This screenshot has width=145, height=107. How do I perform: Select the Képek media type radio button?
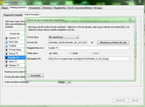coord(91,53)
